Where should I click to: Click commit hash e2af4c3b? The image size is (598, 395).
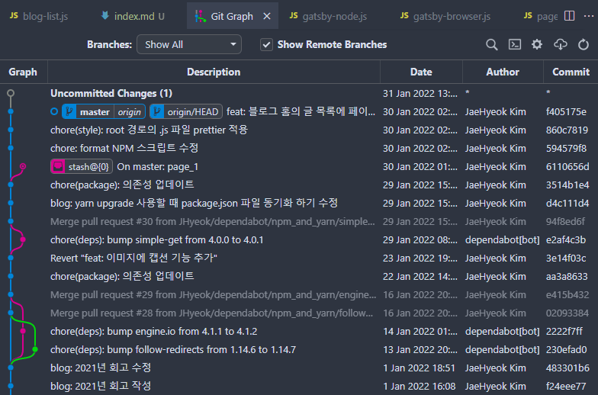pos(566,239)
